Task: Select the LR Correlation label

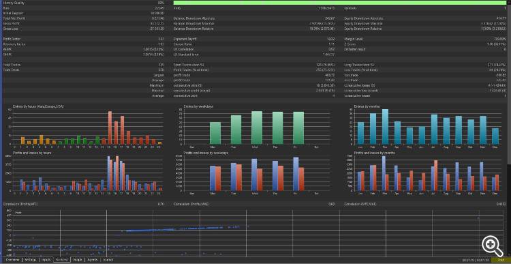Action: click(x=184, y=50)
